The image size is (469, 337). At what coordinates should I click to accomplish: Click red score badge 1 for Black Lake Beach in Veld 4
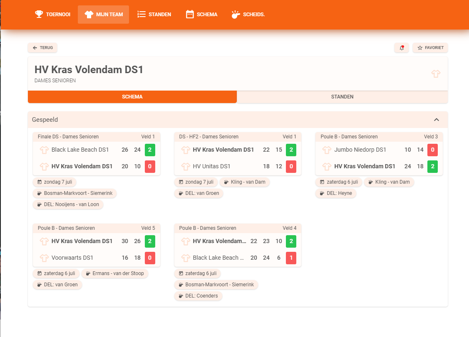pyautogui.click(x=291, y=258)
